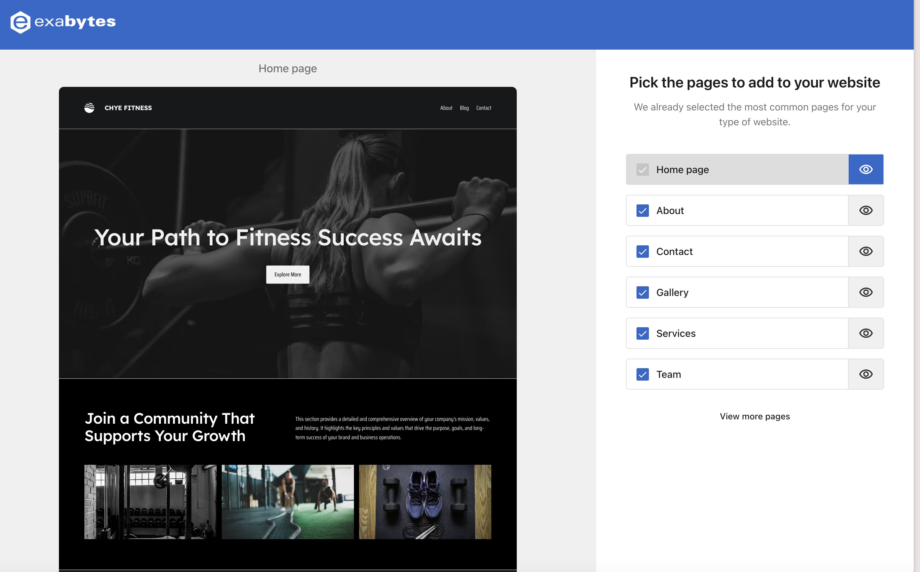Open Blog in preview site navigation
The width and height of the screenshot is (920, 572).
point(464,108)
